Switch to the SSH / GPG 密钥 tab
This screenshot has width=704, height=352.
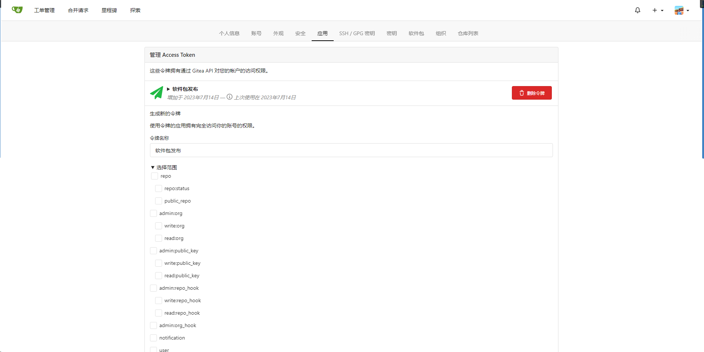pyautogui.click(x=356, y=33)
